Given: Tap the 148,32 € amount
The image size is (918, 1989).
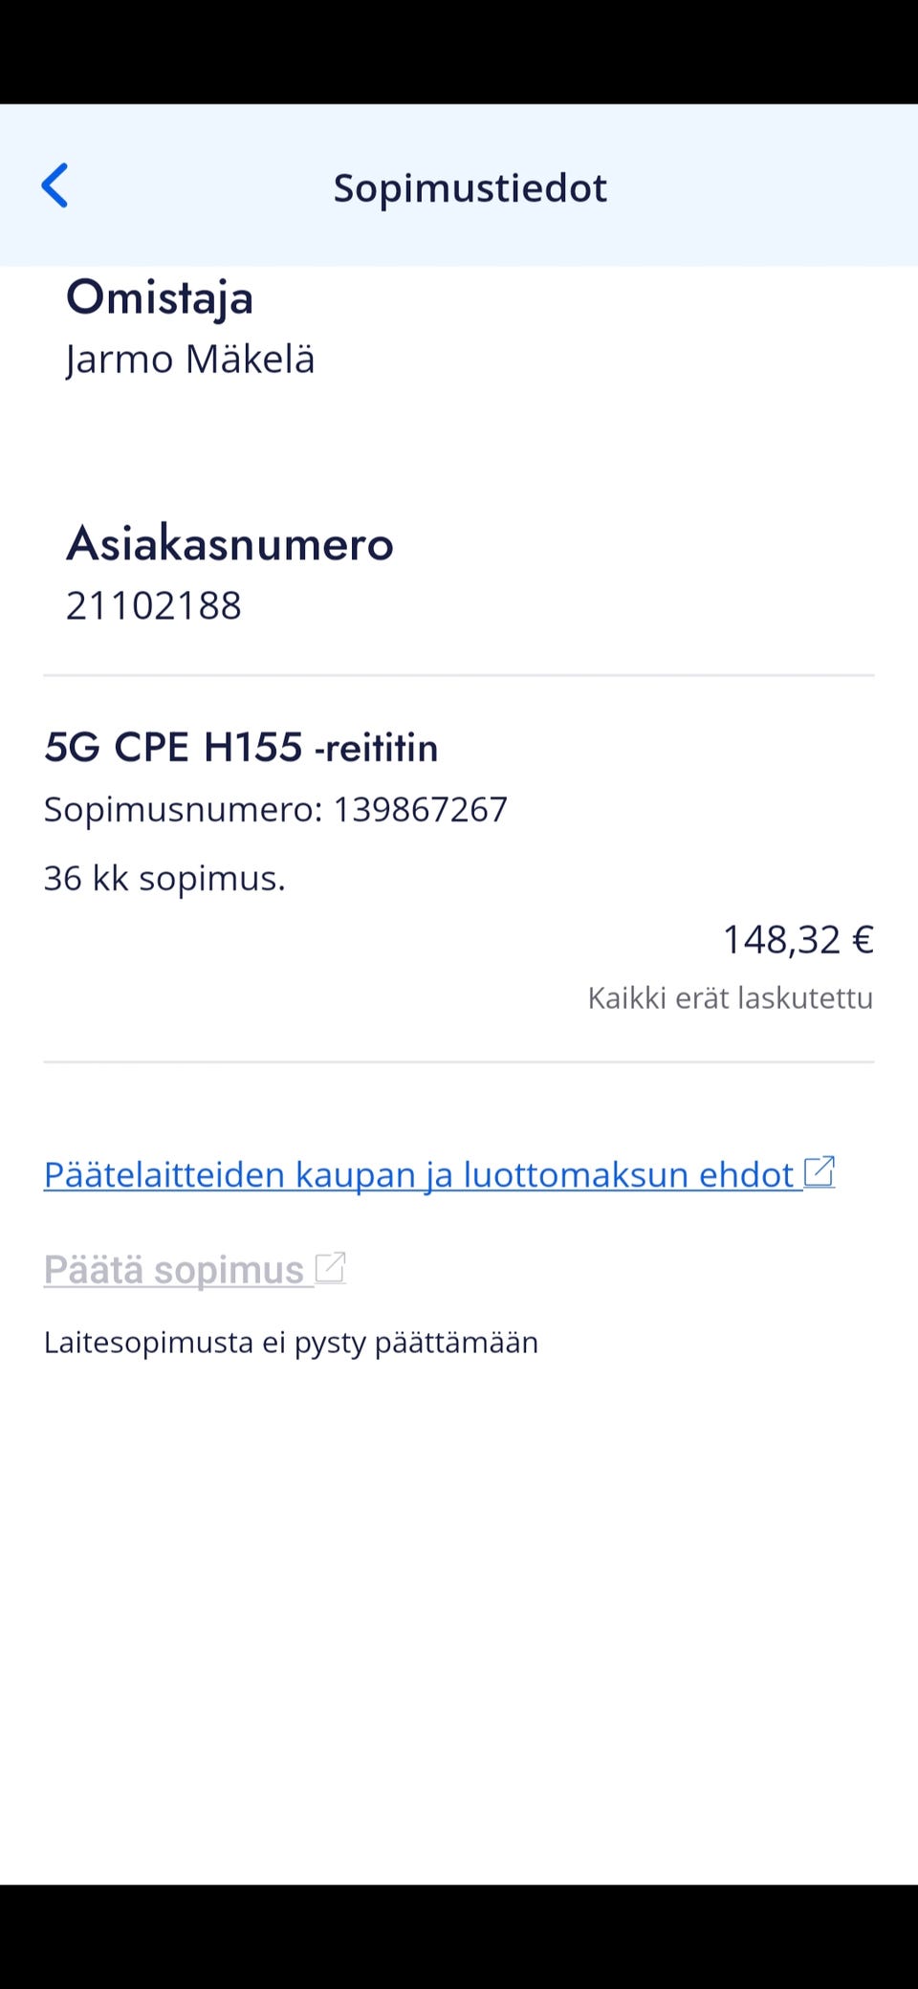Looking at the screenshot, I should (x=798, y=939).
